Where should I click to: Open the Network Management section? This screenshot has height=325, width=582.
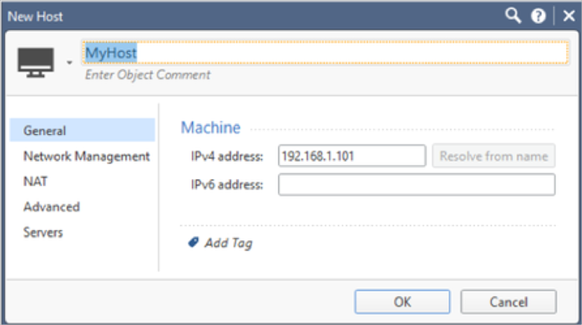point(87,157)
